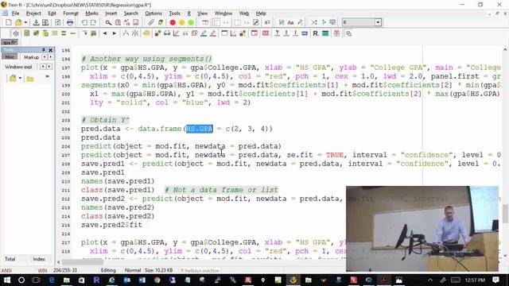Click the 12:57 PM clock in taskbar
This screenshot has height=286, width=509.
pyautogui.click(x=475, y=280)
